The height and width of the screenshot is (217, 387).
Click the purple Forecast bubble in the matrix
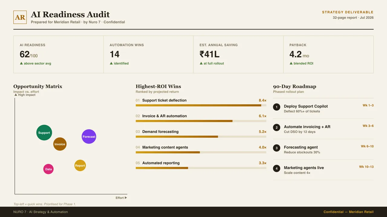[89, 137]
